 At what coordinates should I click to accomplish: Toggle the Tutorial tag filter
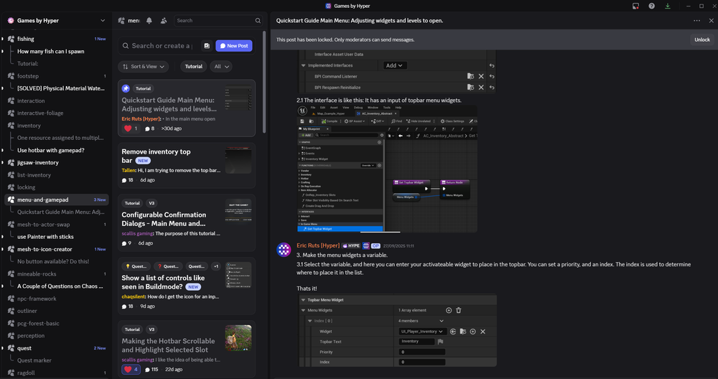point(194,67)
